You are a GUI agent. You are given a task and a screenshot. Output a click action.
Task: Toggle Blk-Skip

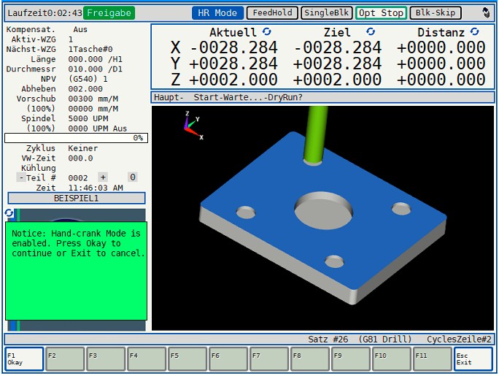[x=436, y=13]
